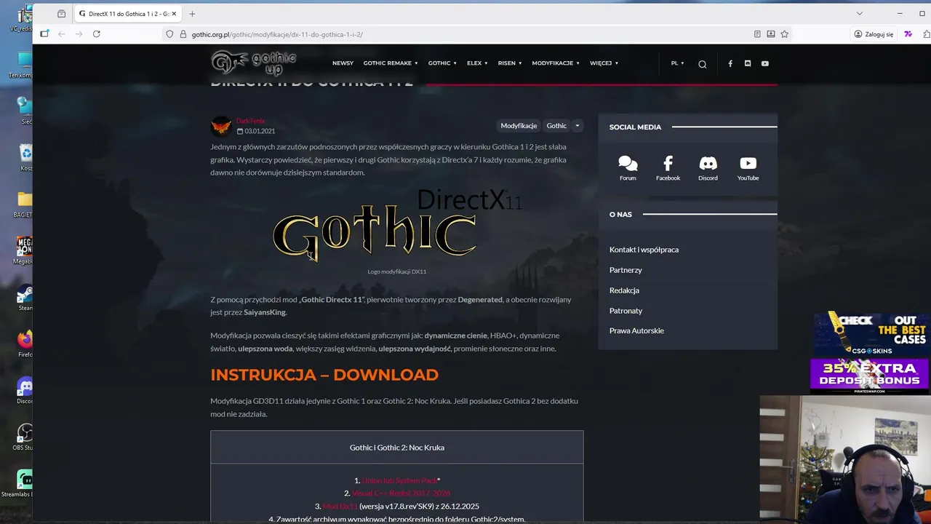
Task: Click the tracking protection shield icon
Action: point(169,34)
